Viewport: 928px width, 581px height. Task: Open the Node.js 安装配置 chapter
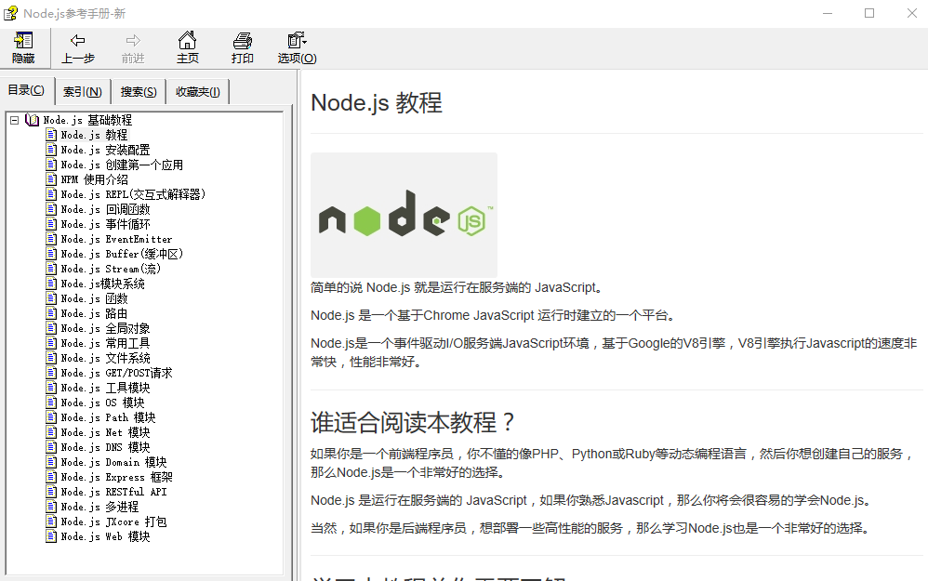(x=114, y=149)
